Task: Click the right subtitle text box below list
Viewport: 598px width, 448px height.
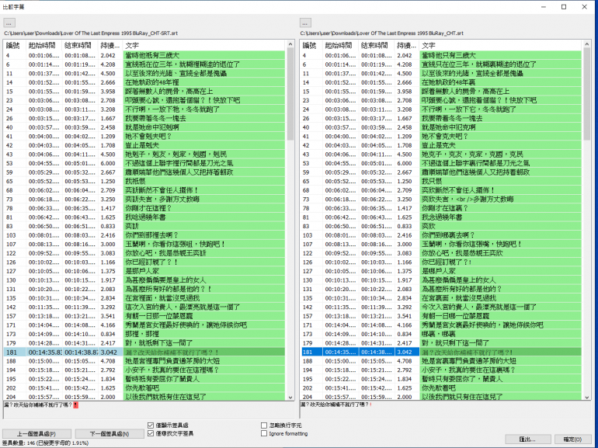Action: click(x=445, y=410)
